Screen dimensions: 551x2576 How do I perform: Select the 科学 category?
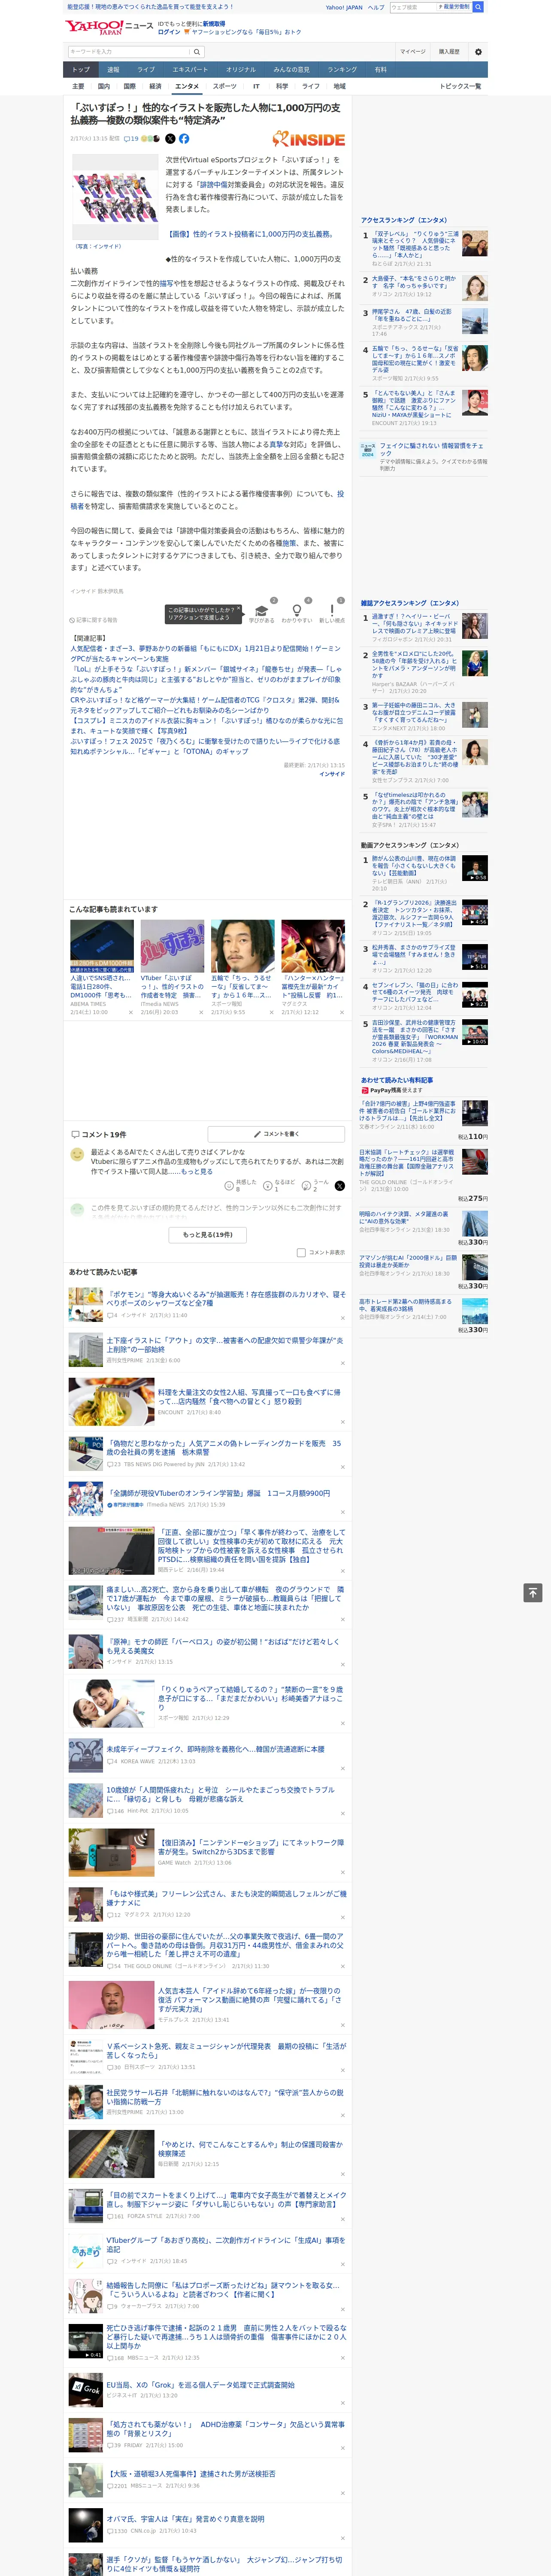pyautogui.click(x=282, y=86)
